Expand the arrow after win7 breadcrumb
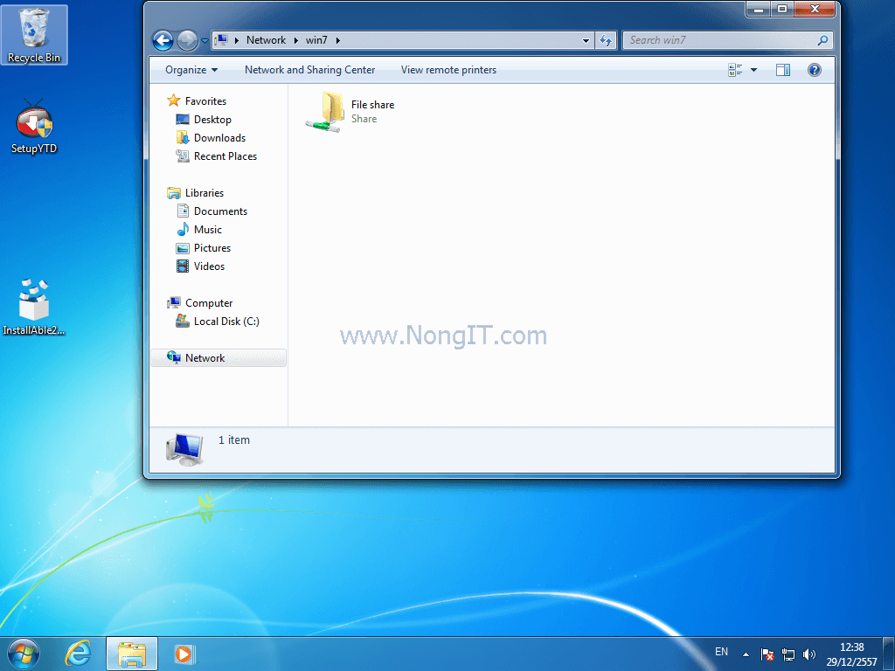Image resolution: width=895 pixels, height=671 pixels. [x=338, y=40]
